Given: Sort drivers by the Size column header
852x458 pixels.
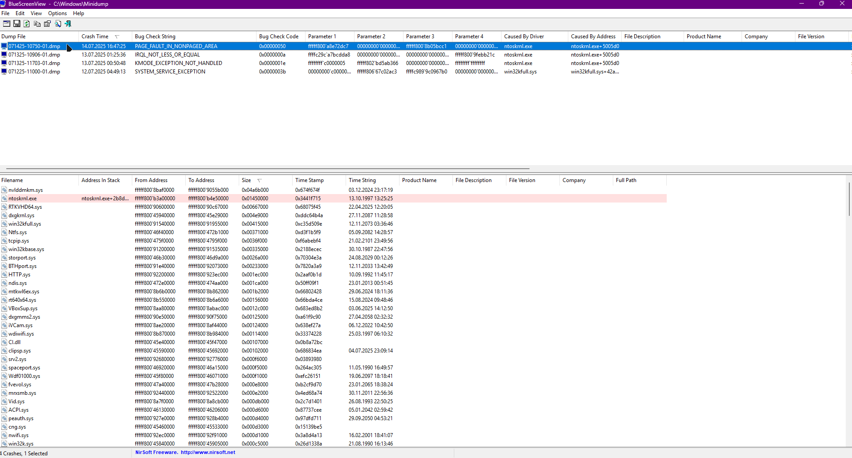Looking at the screenshot, I should pyautogui.click(x=265, y=180).
